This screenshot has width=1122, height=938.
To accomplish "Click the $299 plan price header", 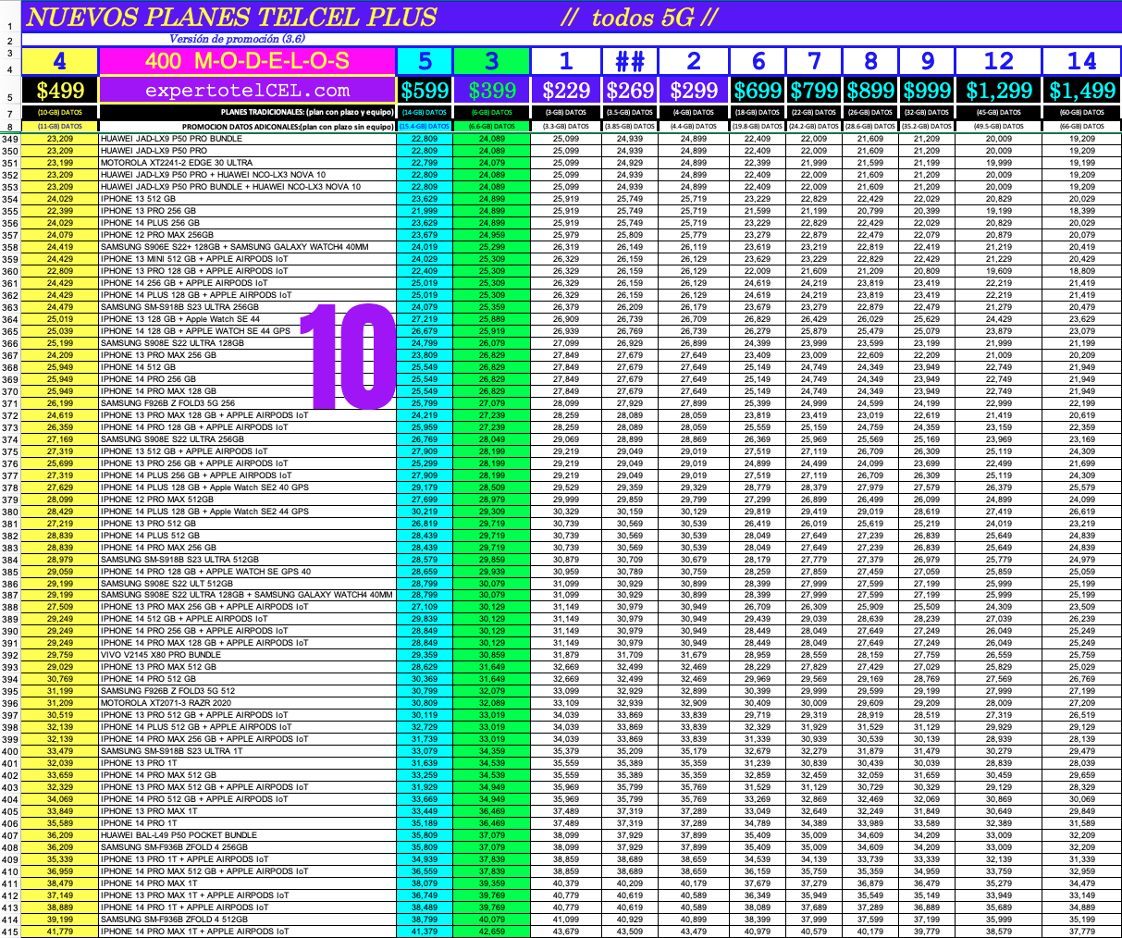I will tap(694, 90).
